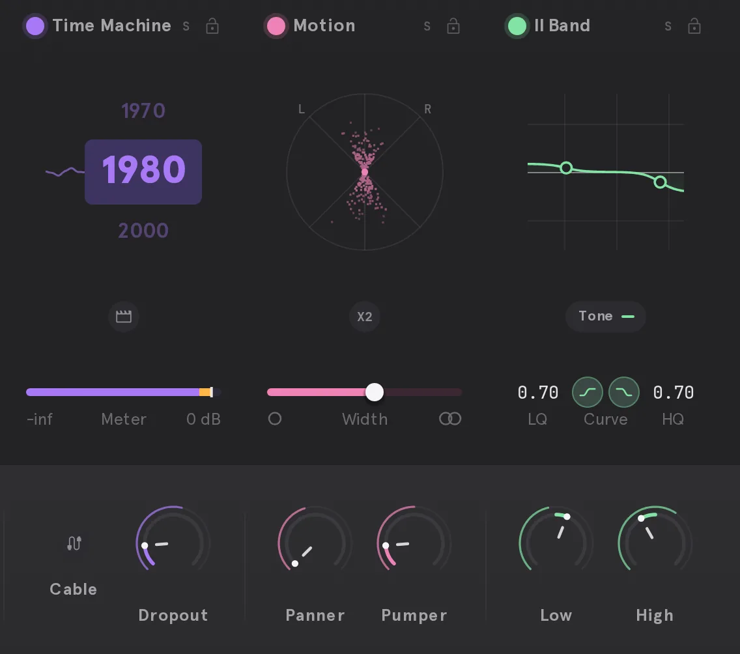This screenshot has height=654, width=740.
Task: Click the -inf label
Action: click(x=40, y=419)
